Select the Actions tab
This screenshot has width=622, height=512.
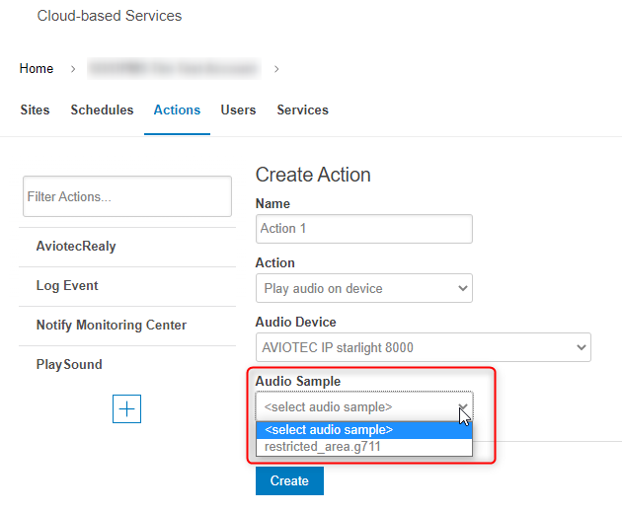point(177,110)
